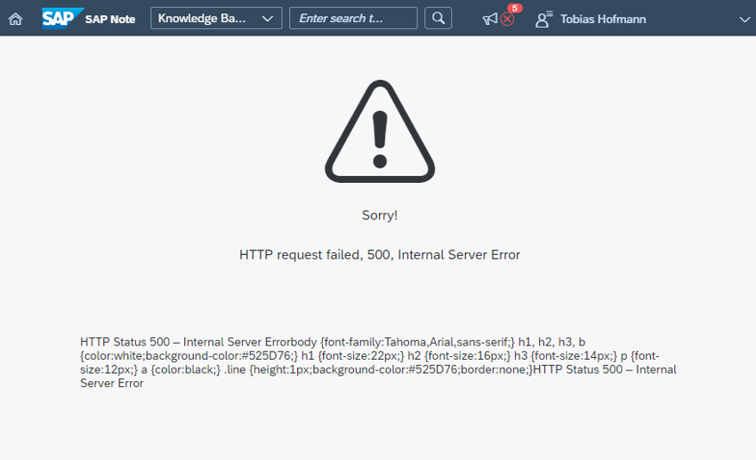
Task: Open the Tobias Hofmann user menu
Action: [x=603, y=20]
